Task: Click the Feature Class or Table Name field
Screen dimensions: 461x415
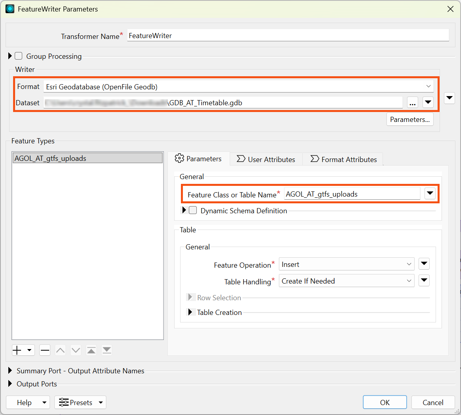Action: pos(352,194)
